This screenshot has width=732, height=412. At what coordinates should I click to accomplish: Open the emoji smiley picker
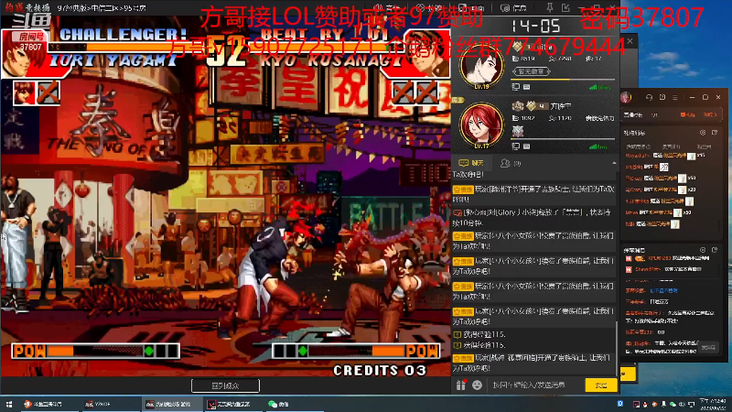pos(477,385)
